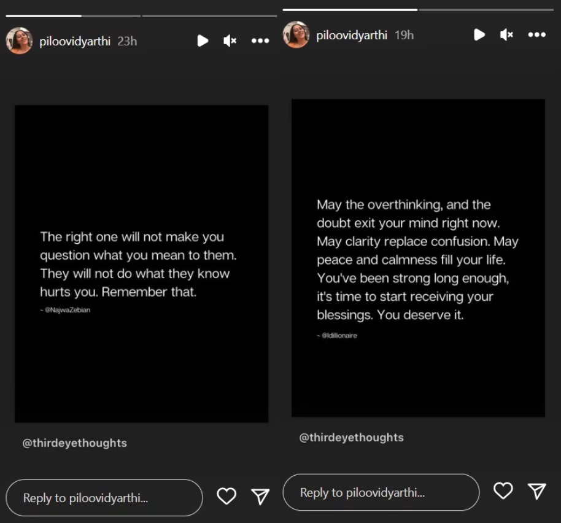Open profile avatar beside the 19h timestamp

(296, 34)
